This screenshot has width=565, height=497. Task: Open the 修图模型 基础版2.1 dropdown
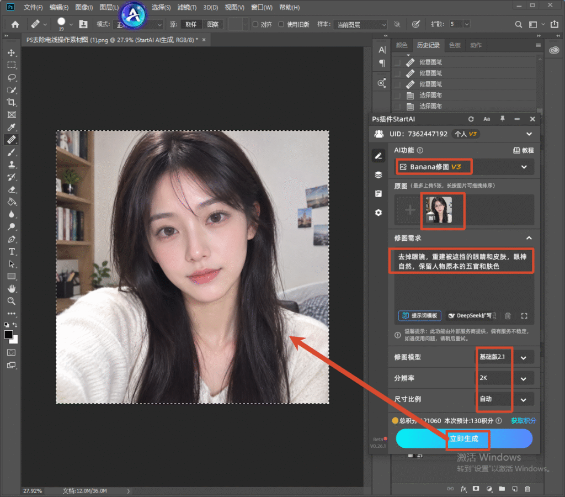(x=505, y=357)
